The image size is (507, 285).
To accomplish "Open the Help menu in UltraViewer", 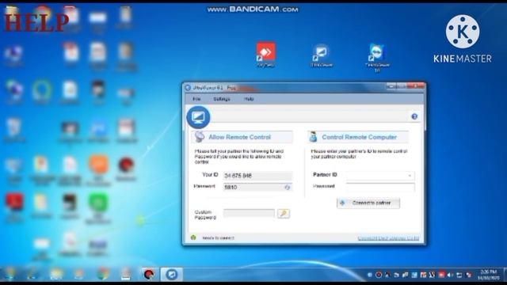I will pos(249,99).
